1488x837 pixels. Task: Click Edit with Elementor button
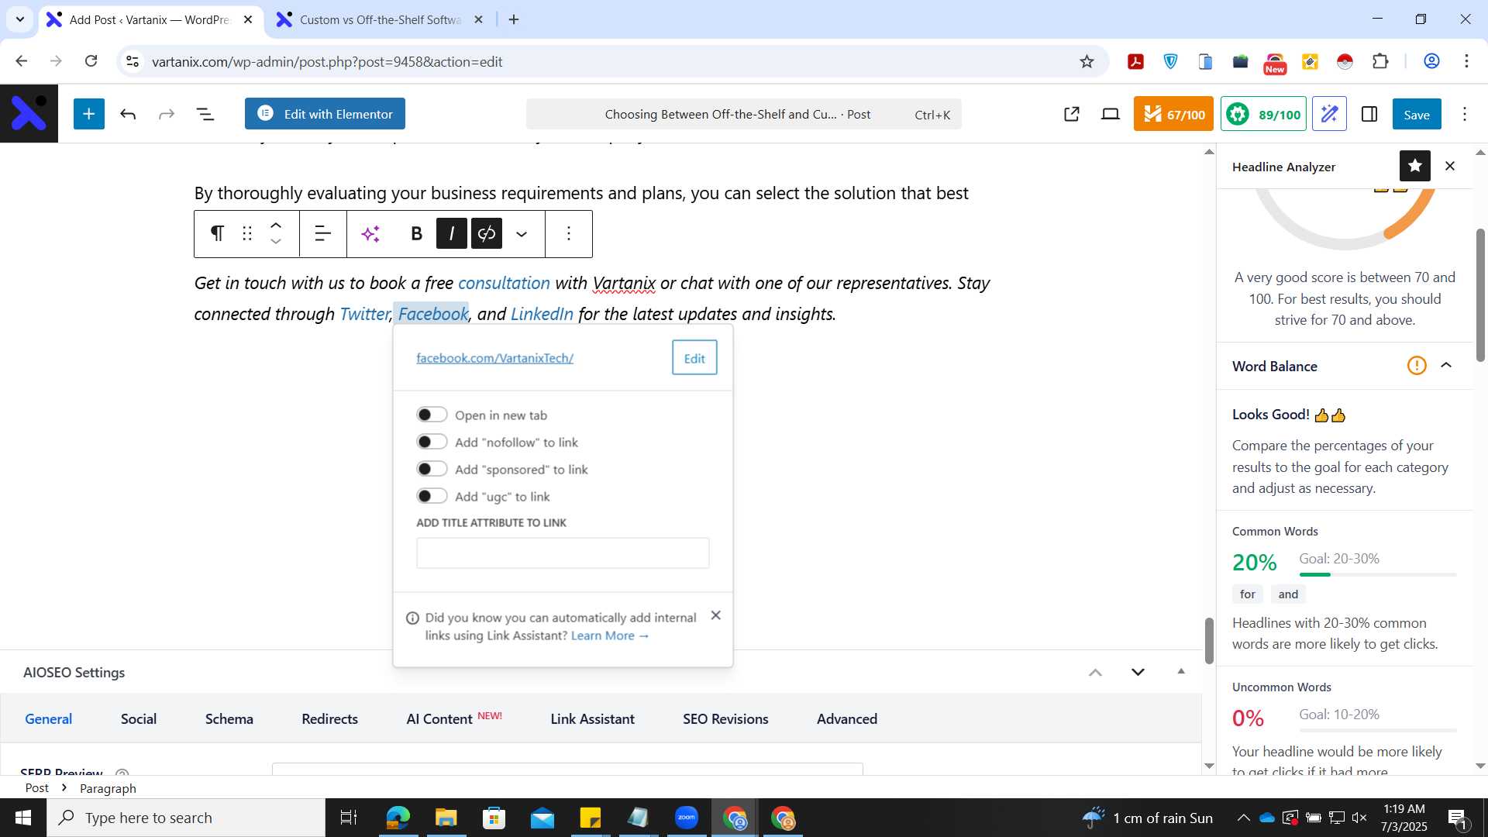click(325, 114)
